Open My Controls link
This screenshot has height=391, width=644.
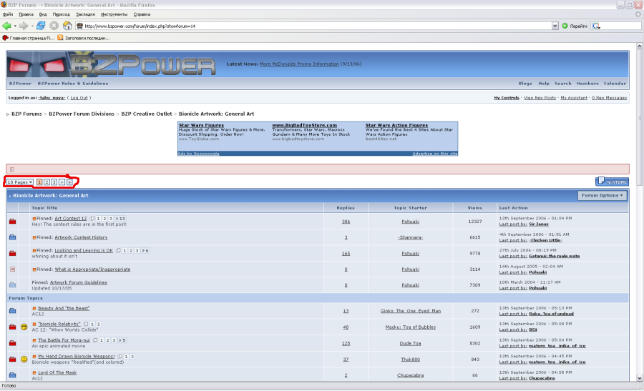pyautogui.click(x=507, y=98)
